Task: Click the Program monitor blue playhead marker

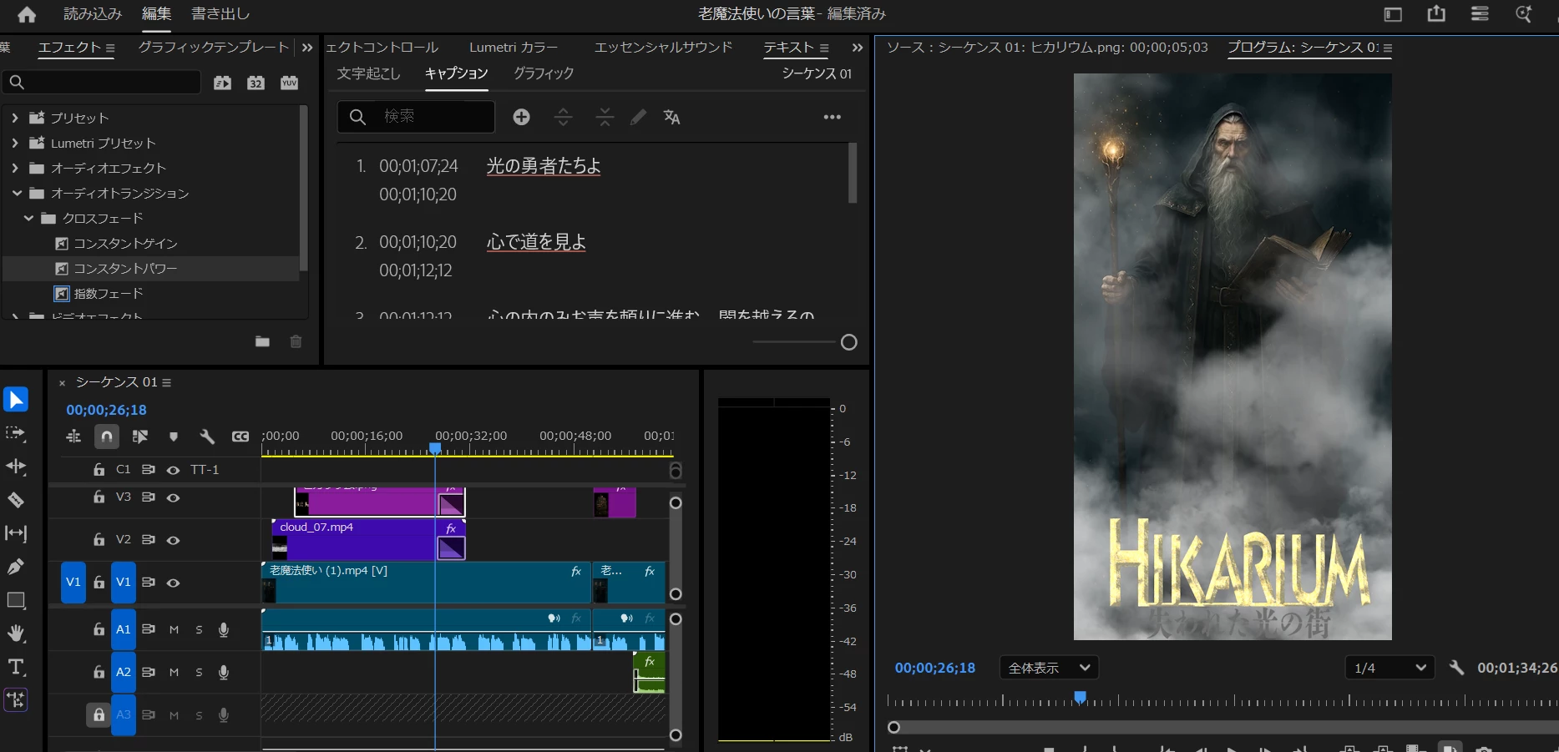Action: (1080, 697)
